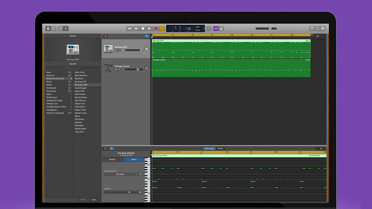Open the Quick Help question mark button
Viewport: 372px width, 209px height.
coord(54,28)
